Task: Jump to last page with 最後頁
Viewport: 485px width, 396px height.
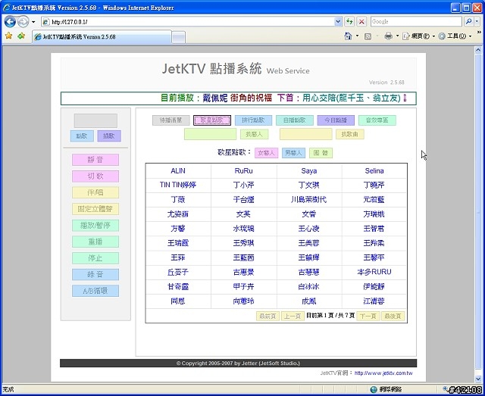Action: tap(393, 316)
